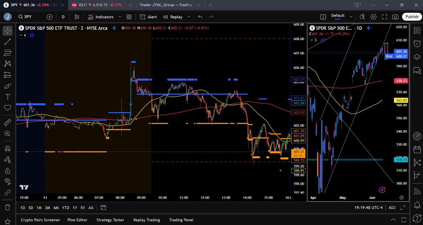Select the YTD date range
The height and width of the screenshot is (225, 423).
tap(66, 208)
